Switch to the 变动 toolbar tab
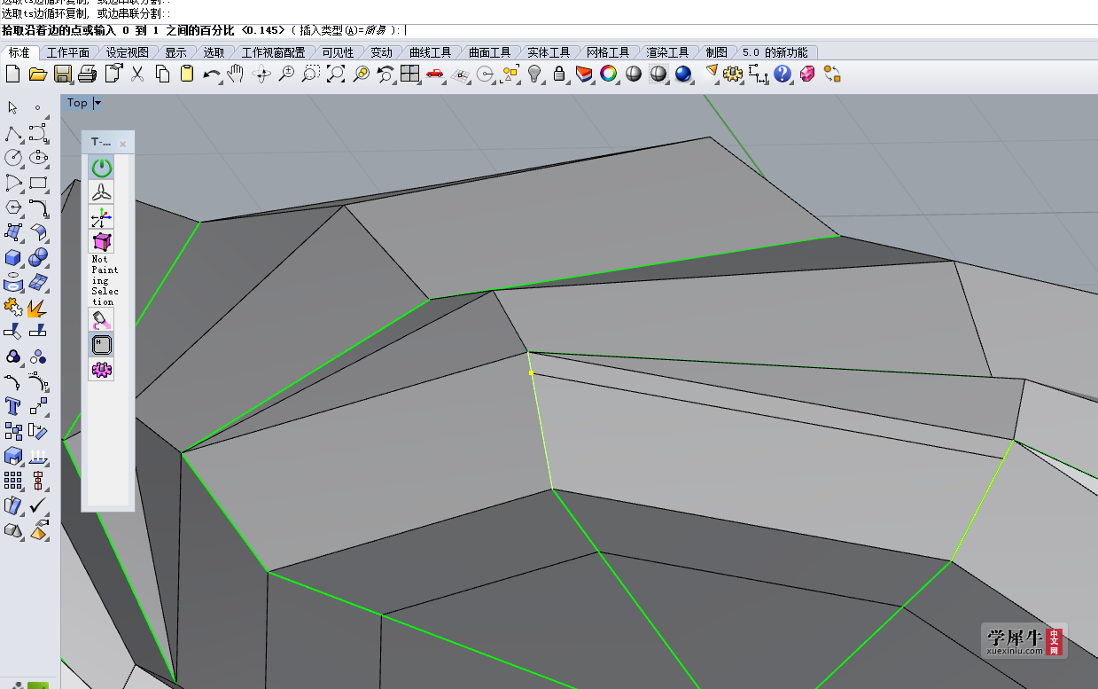Screen dimensions: 1098x689 coord(381,53)
